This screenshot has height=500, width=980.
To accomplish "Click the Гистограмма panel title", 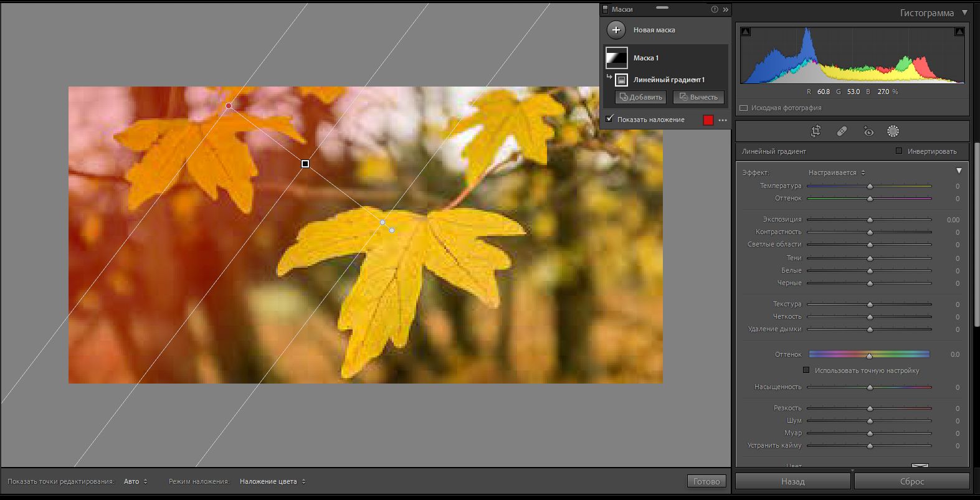I will click(926, 13).
